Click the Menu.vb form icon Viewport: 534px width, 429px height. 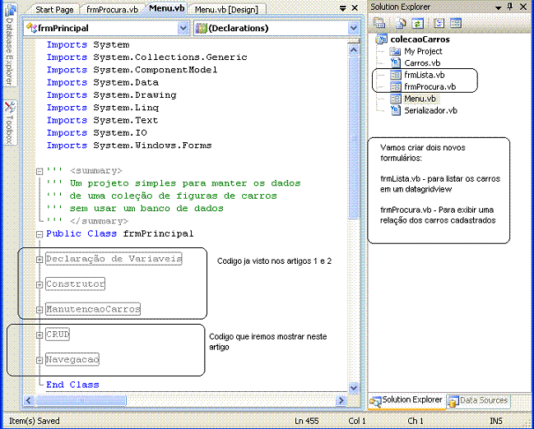coord(395,99)
